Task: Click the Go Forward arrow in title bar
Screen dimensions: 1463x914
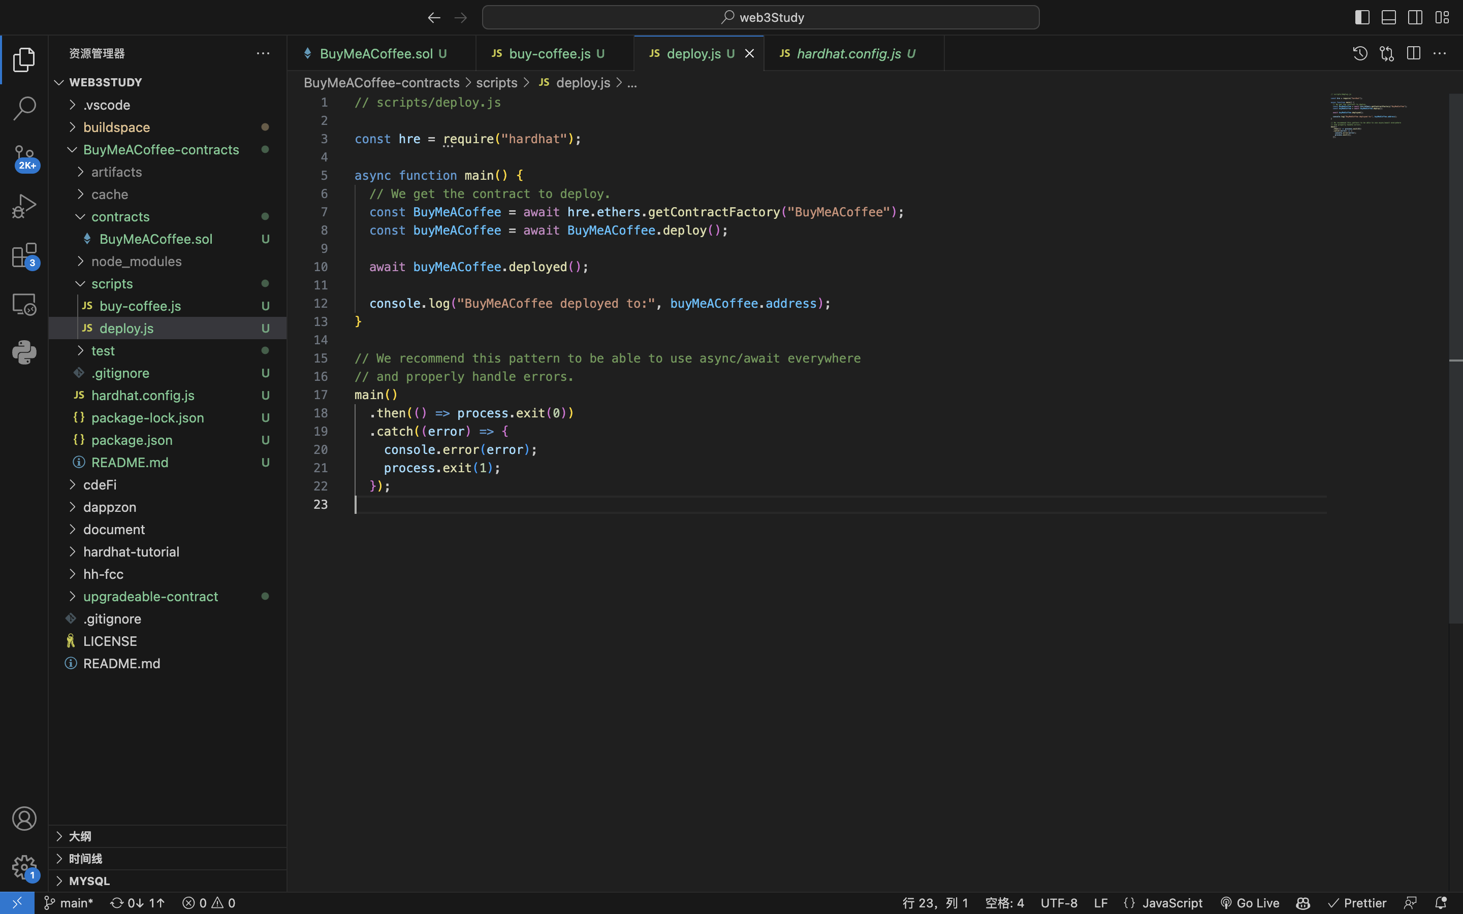Action: (x=461, y=18)
